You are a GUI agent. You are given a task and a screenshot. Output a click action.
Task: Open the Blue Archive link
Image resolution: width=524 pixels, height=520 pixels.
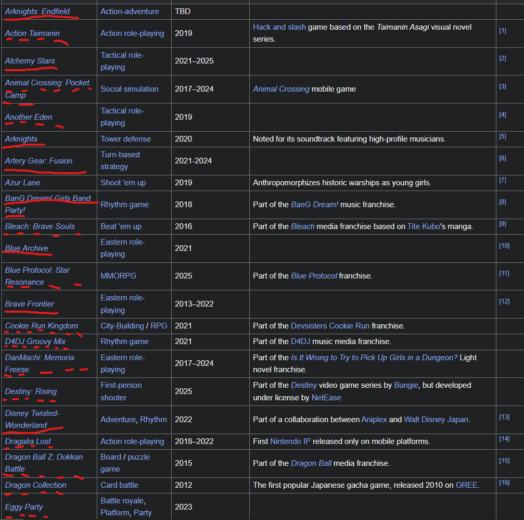(x=27, y=248)
